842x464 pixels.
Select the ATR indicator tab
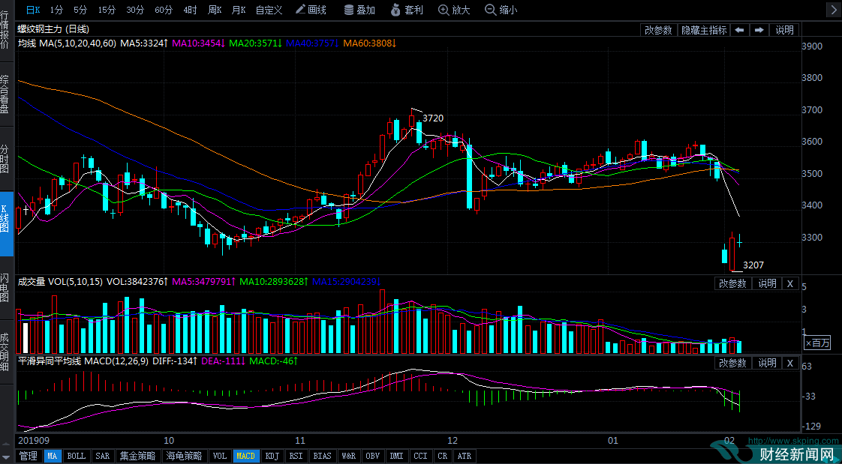click(464, 456)
